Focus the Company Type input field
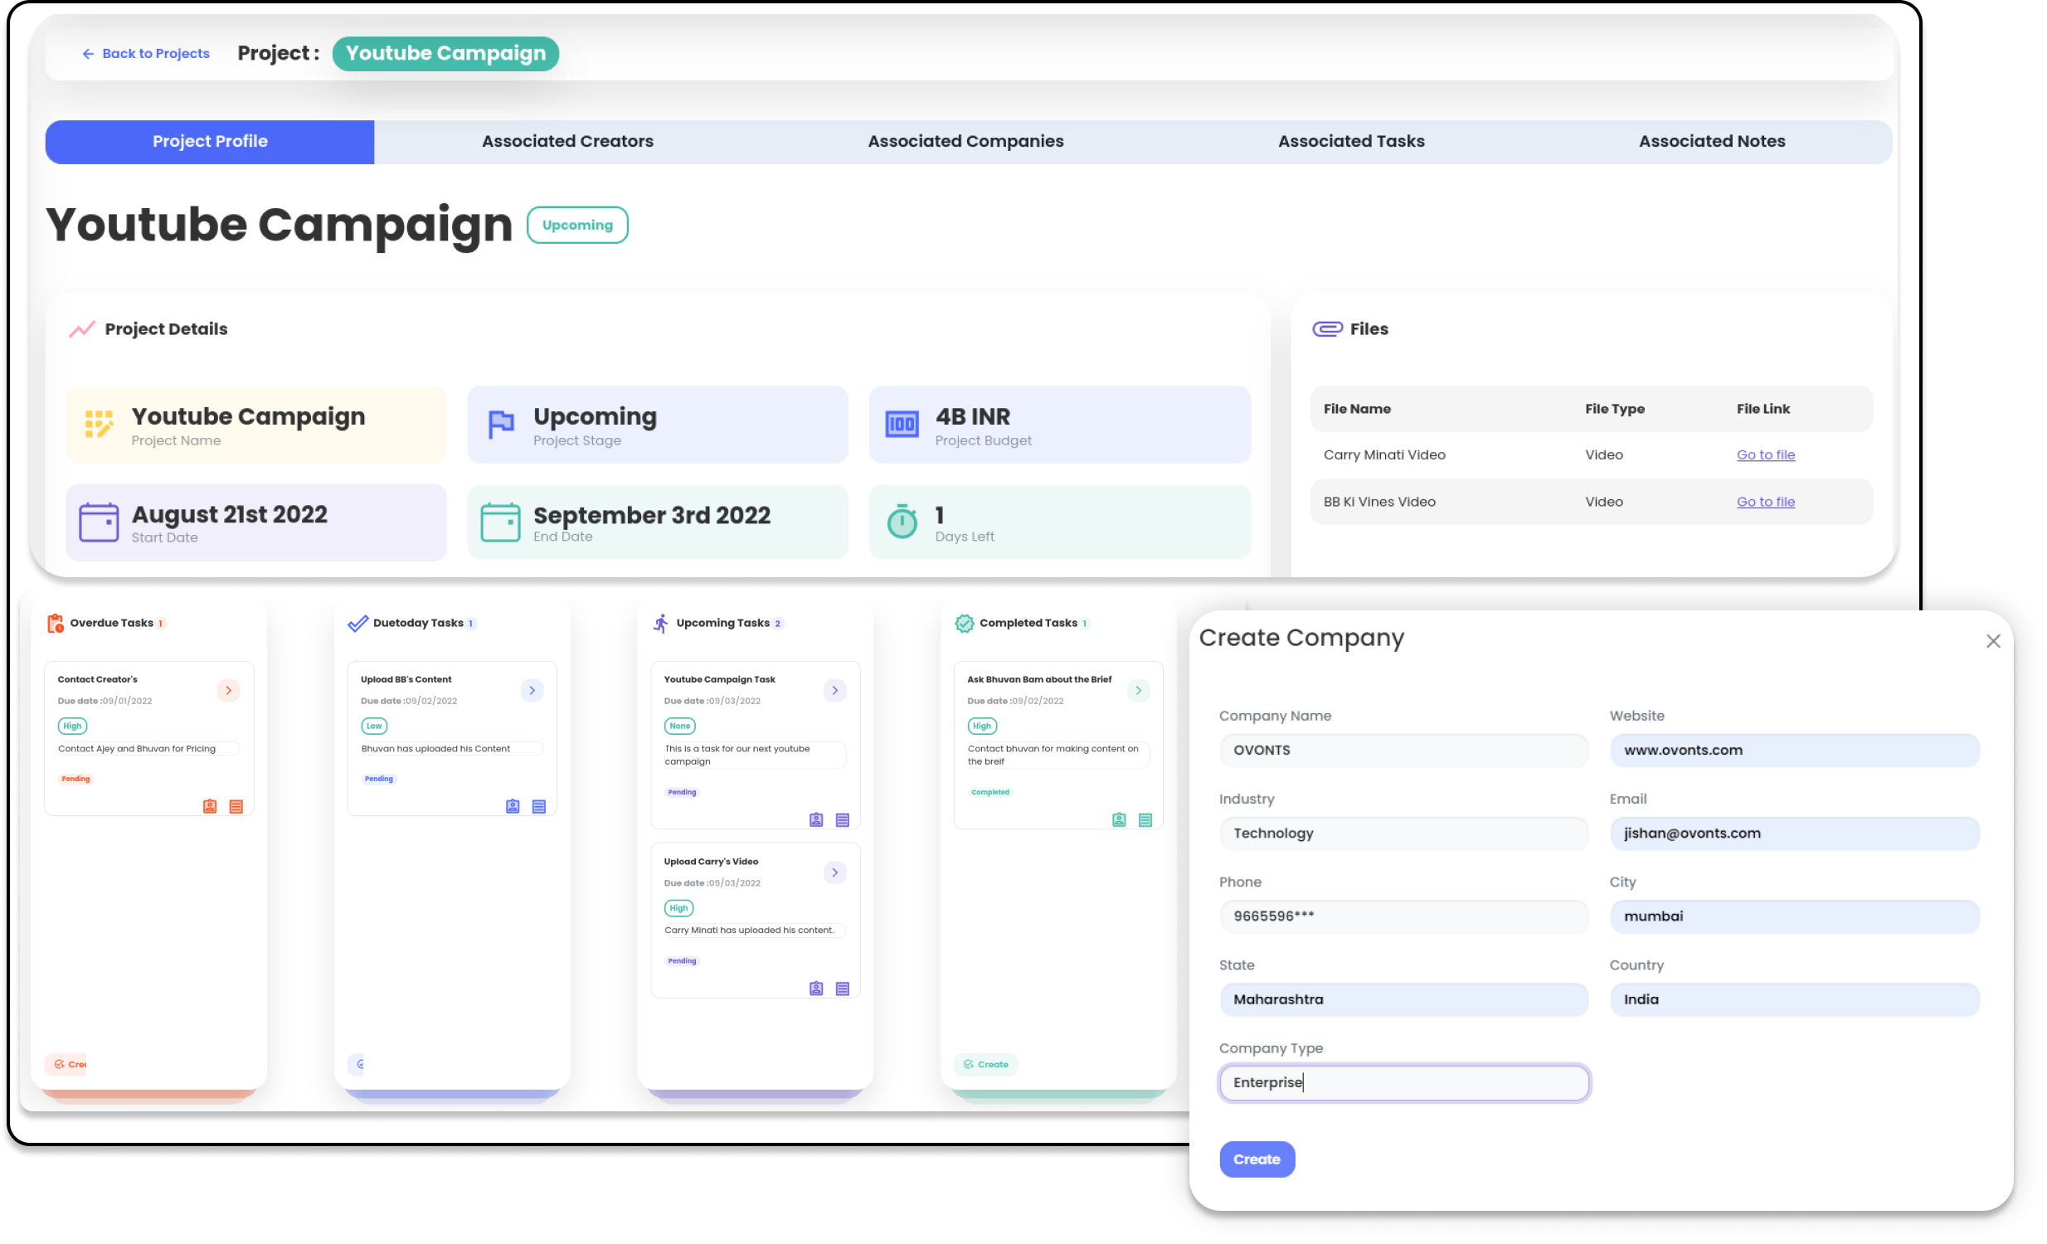Image resolution: width=2047 pixels, height=1244 pixels. [x=1403, y=1083]
